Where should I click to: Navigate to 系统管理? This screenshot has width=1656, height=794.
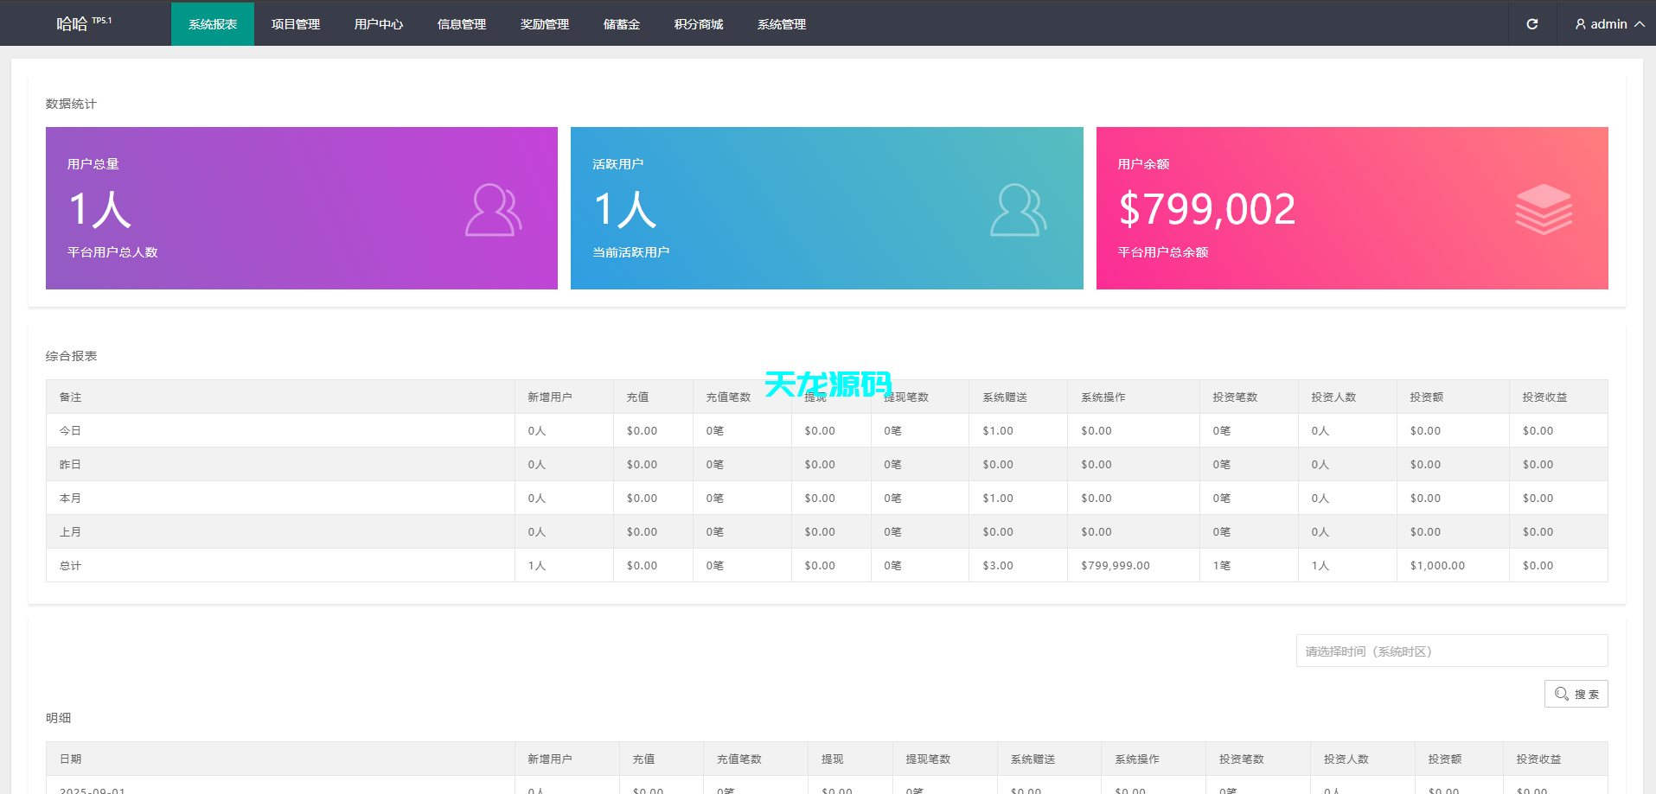(781, 23)
